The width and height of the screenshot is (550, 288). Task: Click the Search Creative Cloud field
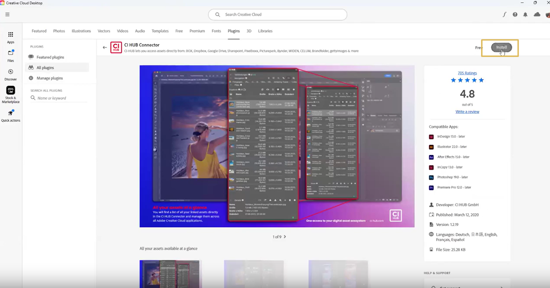click(277, 14)
